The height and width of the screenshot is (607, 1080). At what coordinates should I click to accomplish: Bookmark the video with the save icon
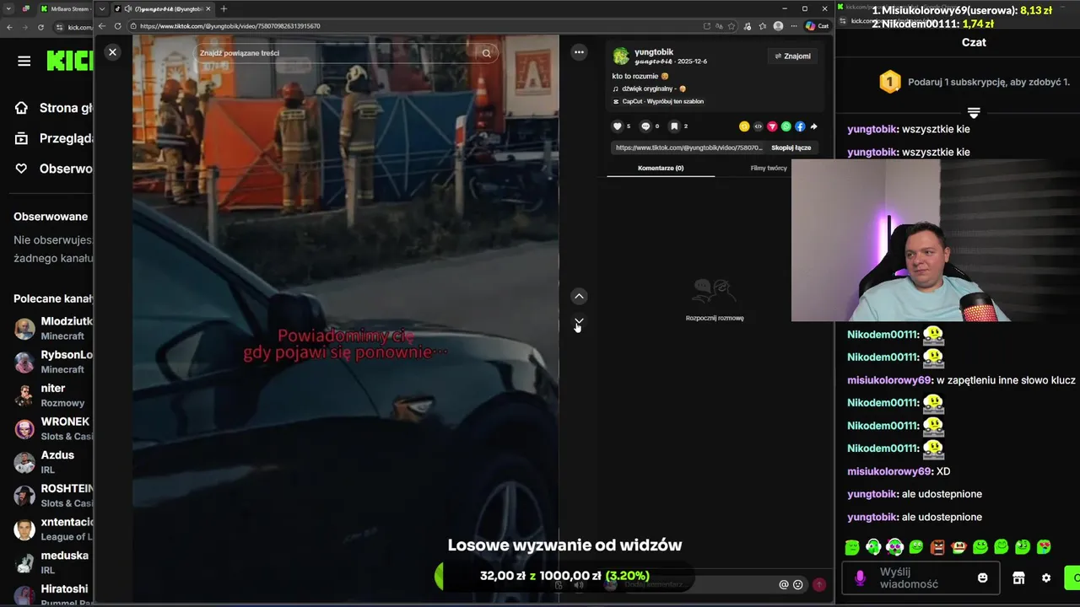(x=674, y=126)
